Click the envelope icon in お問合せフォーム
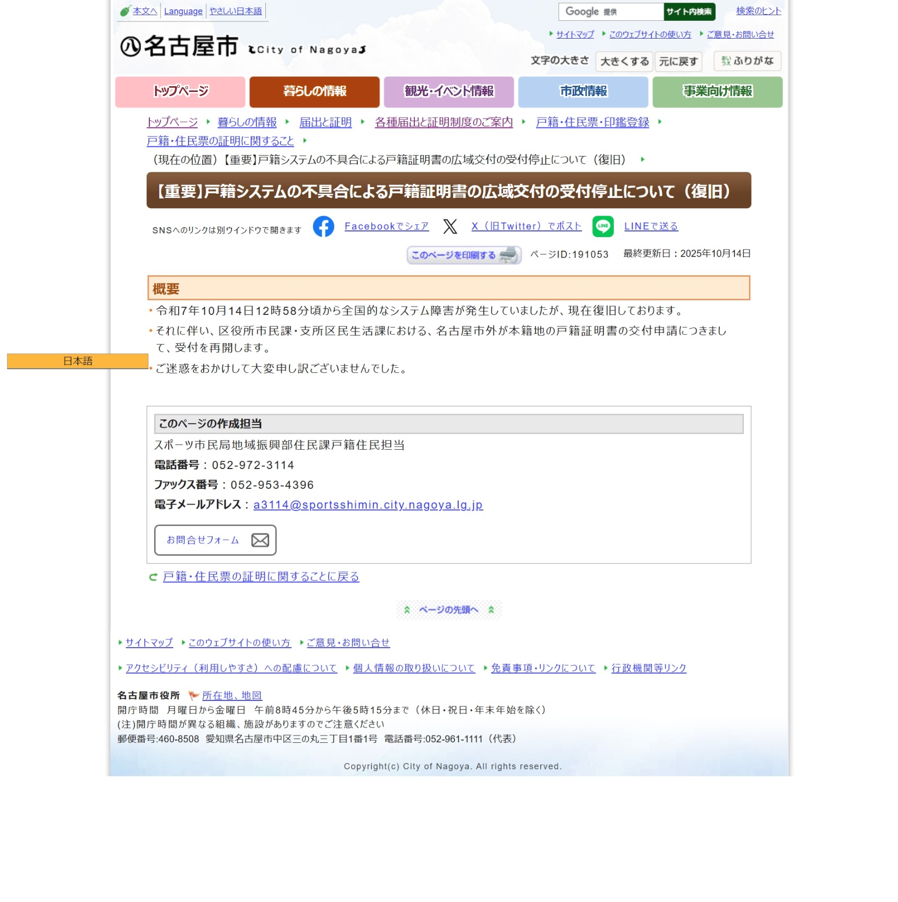The image size is (898, 902). pos(260,540)
